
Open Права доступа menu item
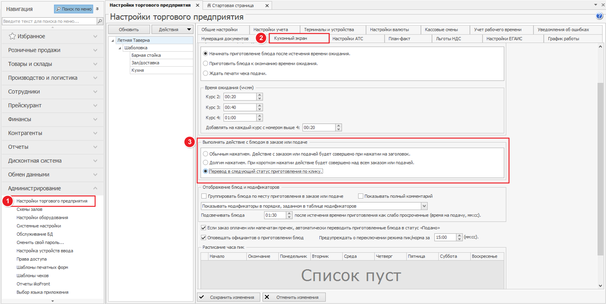tap(32, 259)
